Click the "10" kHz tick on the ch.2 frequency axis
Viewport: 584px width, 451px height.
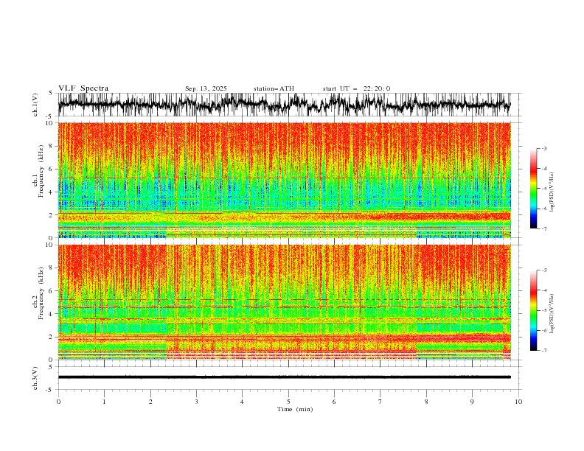tap(50, 245)
